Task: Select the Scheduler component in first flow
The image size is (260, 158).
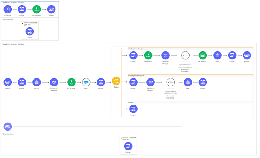Action: 8,10
